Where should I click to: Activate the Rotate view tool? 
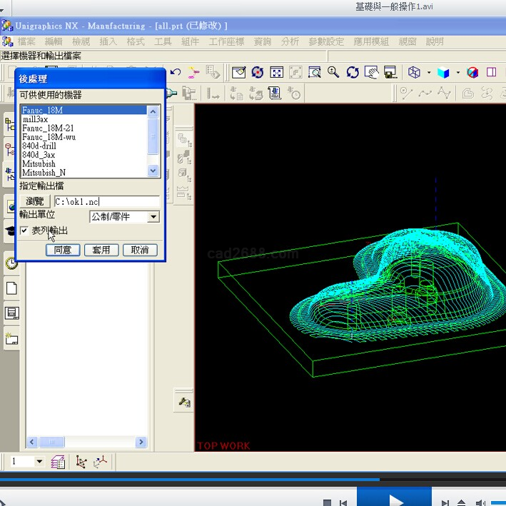(353, 72)
